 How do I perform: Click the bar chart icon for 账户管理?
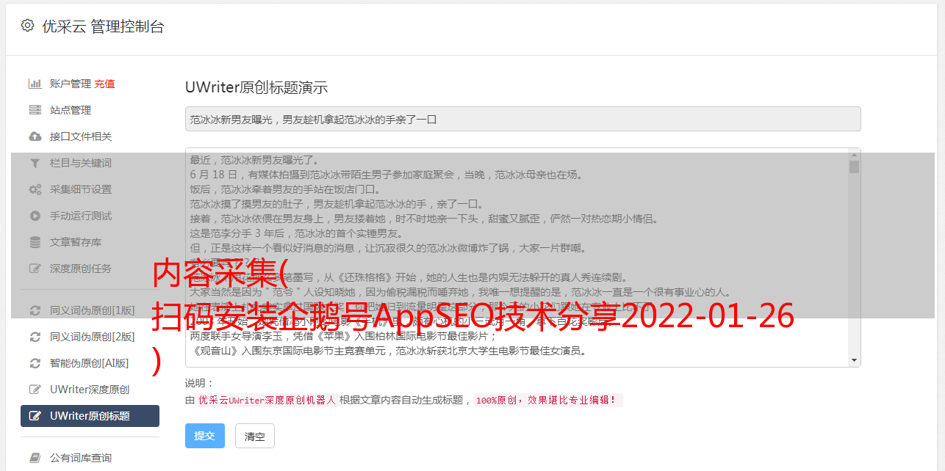(35, 84)
